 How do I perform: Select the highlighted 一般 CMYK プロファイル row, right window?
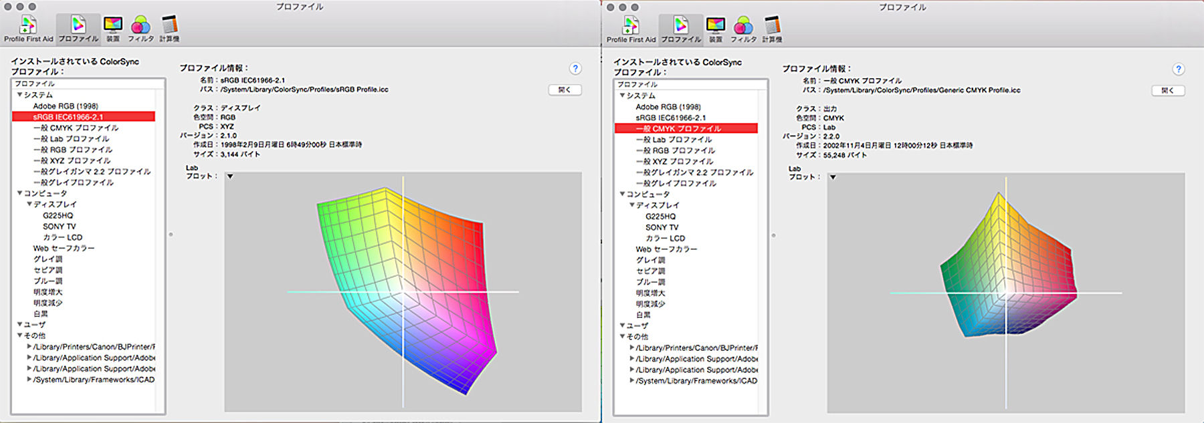click(686, 128)
